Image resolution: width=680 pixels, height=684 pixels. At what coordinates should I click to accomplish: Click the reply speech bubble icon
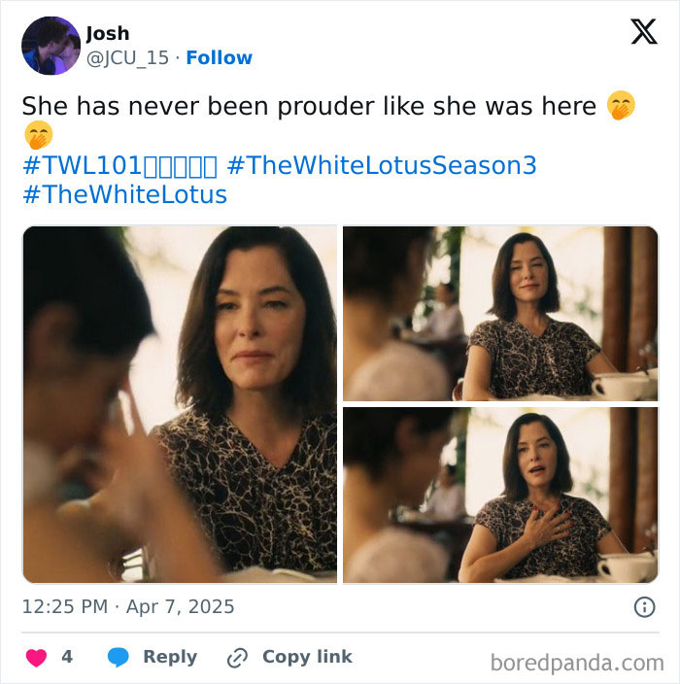click(x=119, y=658)
